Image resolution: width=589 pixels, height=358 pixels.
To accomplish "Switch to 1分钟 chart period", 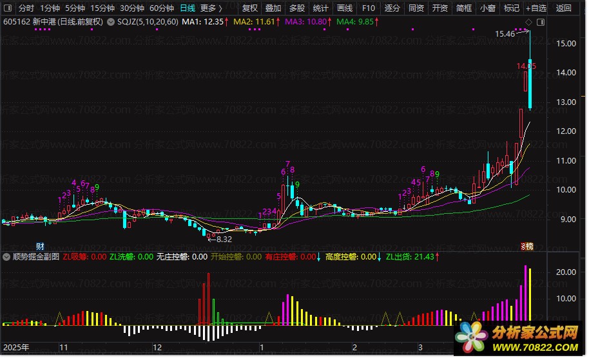I will point(50,8).
